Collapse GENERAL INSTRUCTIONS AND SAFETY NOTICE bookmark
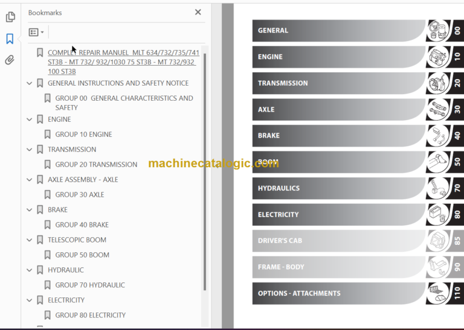This screenshot has height=330, width=464. click(x=29, y=83)
